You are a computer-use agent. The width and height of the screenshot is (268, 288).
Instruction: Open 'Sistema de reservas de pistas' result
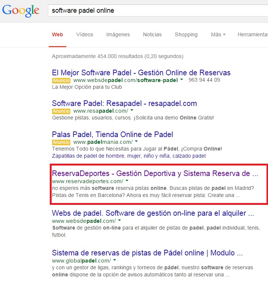point(147,253)
